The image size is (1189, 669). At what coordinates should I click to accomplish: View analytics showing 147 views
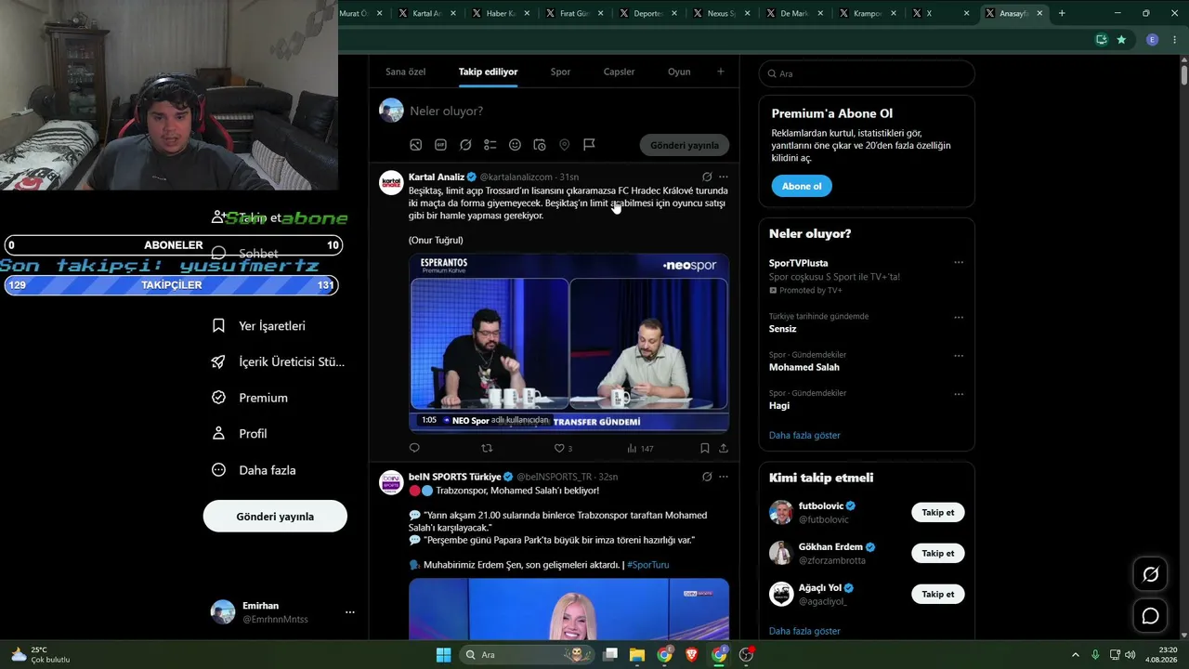[x=640, y=448]
